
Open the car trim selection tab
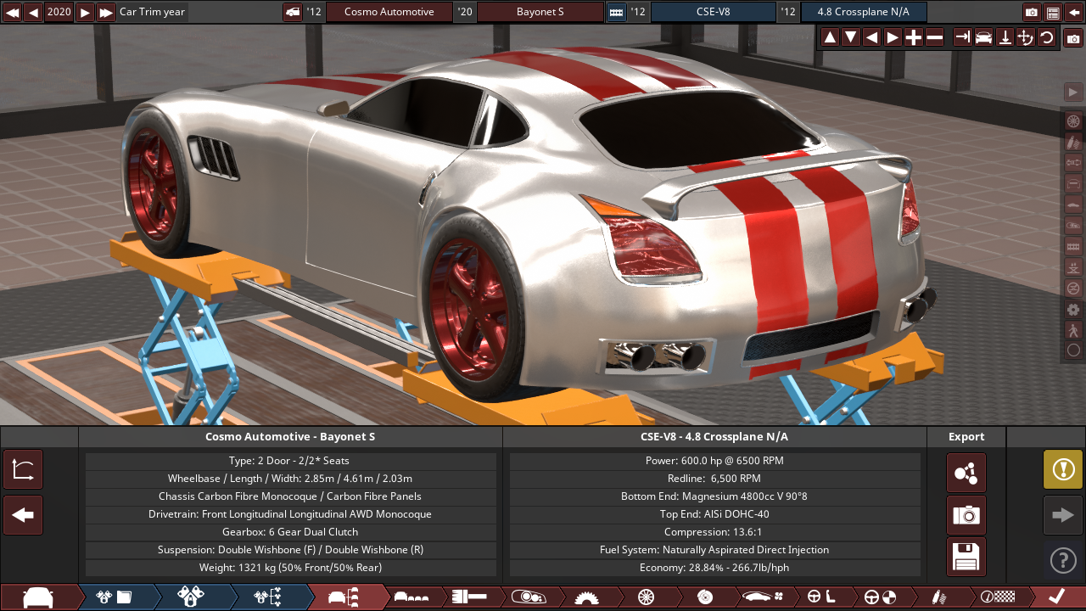click(346, 597)
